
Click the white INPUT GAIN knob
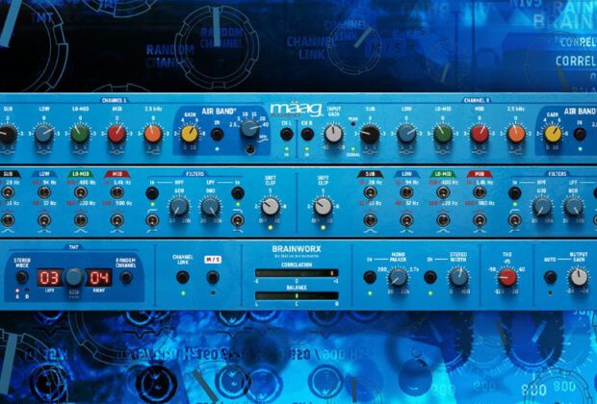click(x=333, y=134)
